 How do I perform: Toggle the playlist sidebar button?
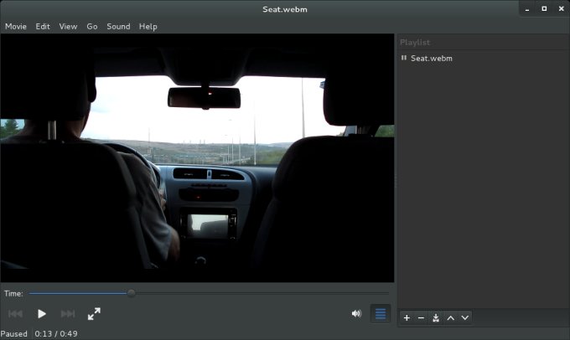point(380,314)
